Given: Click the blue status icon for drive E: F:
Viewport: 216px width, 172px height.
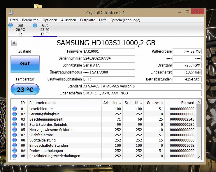Looking at the screenshot, I should point(35,25).
